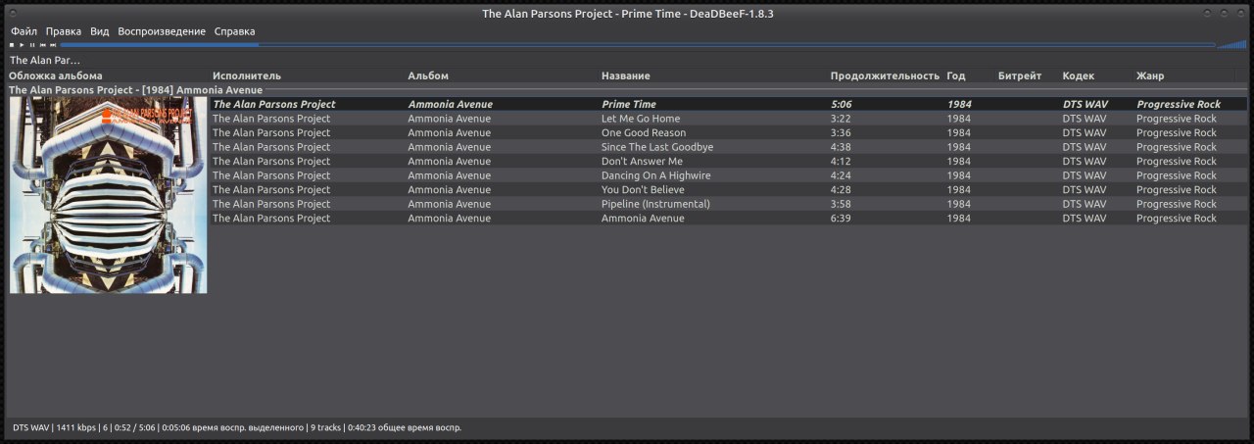Click the playback seek bar
1254x444 pixels.
tap(637, 45)
